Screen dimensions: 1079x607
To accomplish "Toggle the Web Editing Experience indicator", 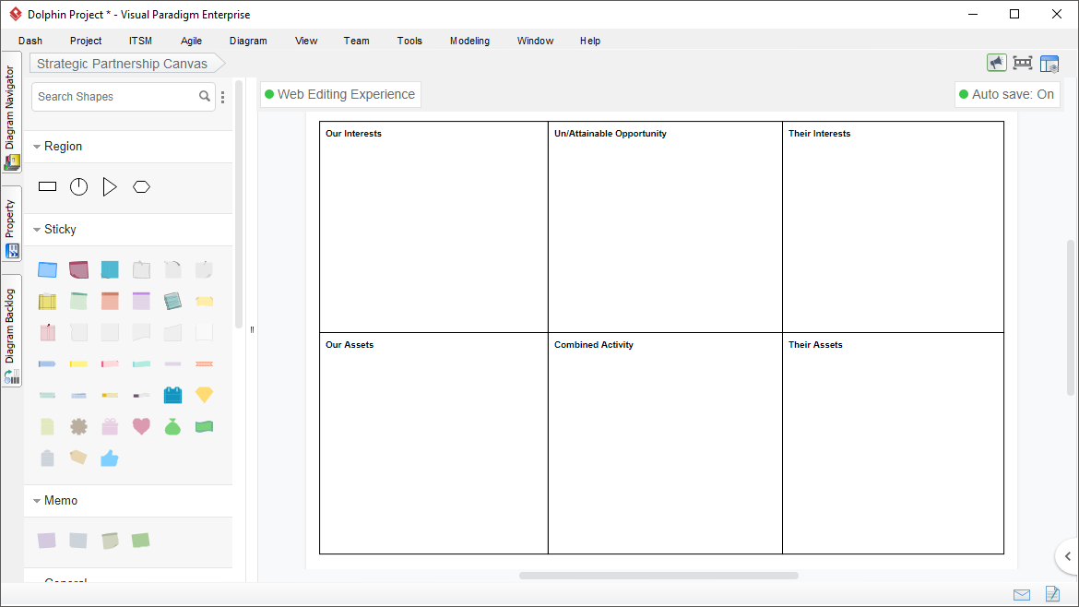I will (x=340, y=94).
